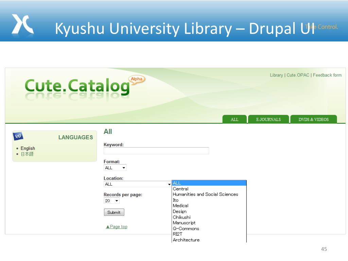Choose Humanities and Social Sciences location
Image resolution: width=348 pixels, height=261 pixels.
tap(209, 194)
